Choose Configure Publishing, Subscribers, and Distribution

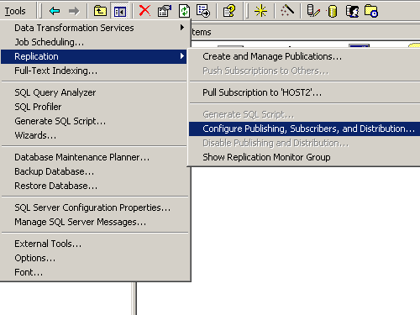[304, 129]
